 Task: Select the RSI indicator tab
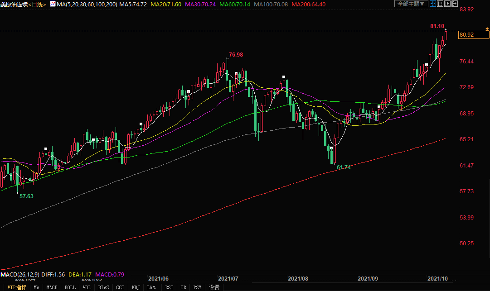(169, 287)
